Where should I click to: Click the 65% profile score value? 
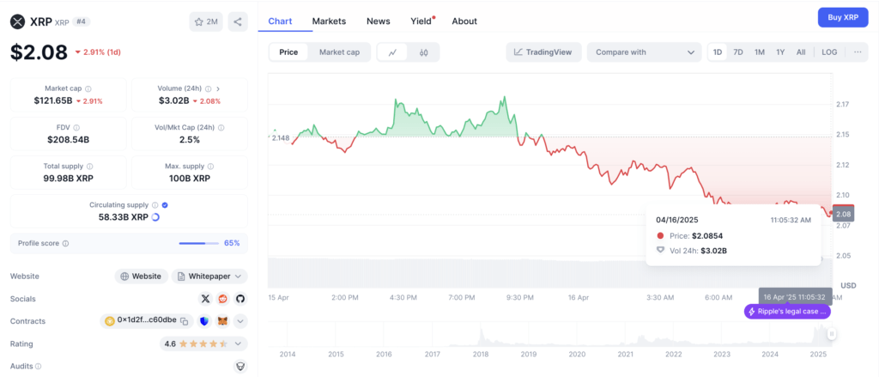click(232, 243)
